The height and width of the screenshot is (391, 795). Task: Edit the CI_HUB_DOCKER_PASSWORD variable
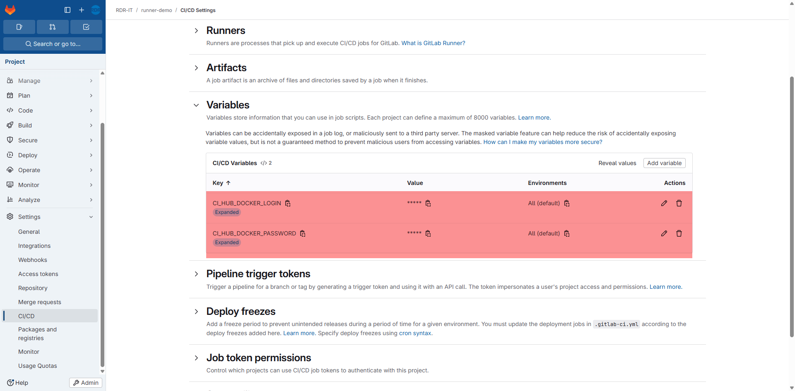664,233
